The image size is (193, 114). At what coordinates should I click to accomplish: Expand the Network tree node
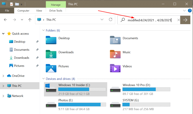point(3,96)
